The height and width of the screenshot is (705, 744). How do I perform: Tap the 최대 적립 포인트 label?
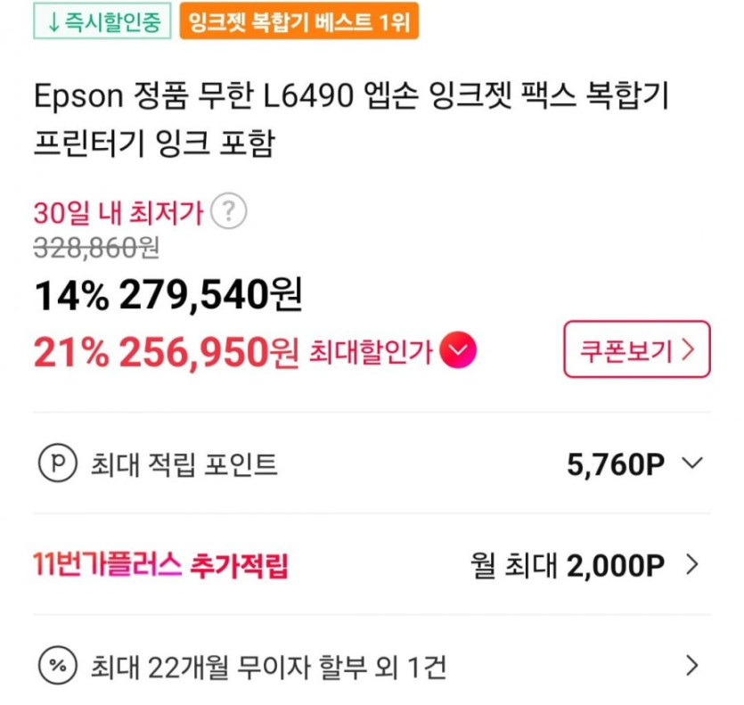click(184, 464)
